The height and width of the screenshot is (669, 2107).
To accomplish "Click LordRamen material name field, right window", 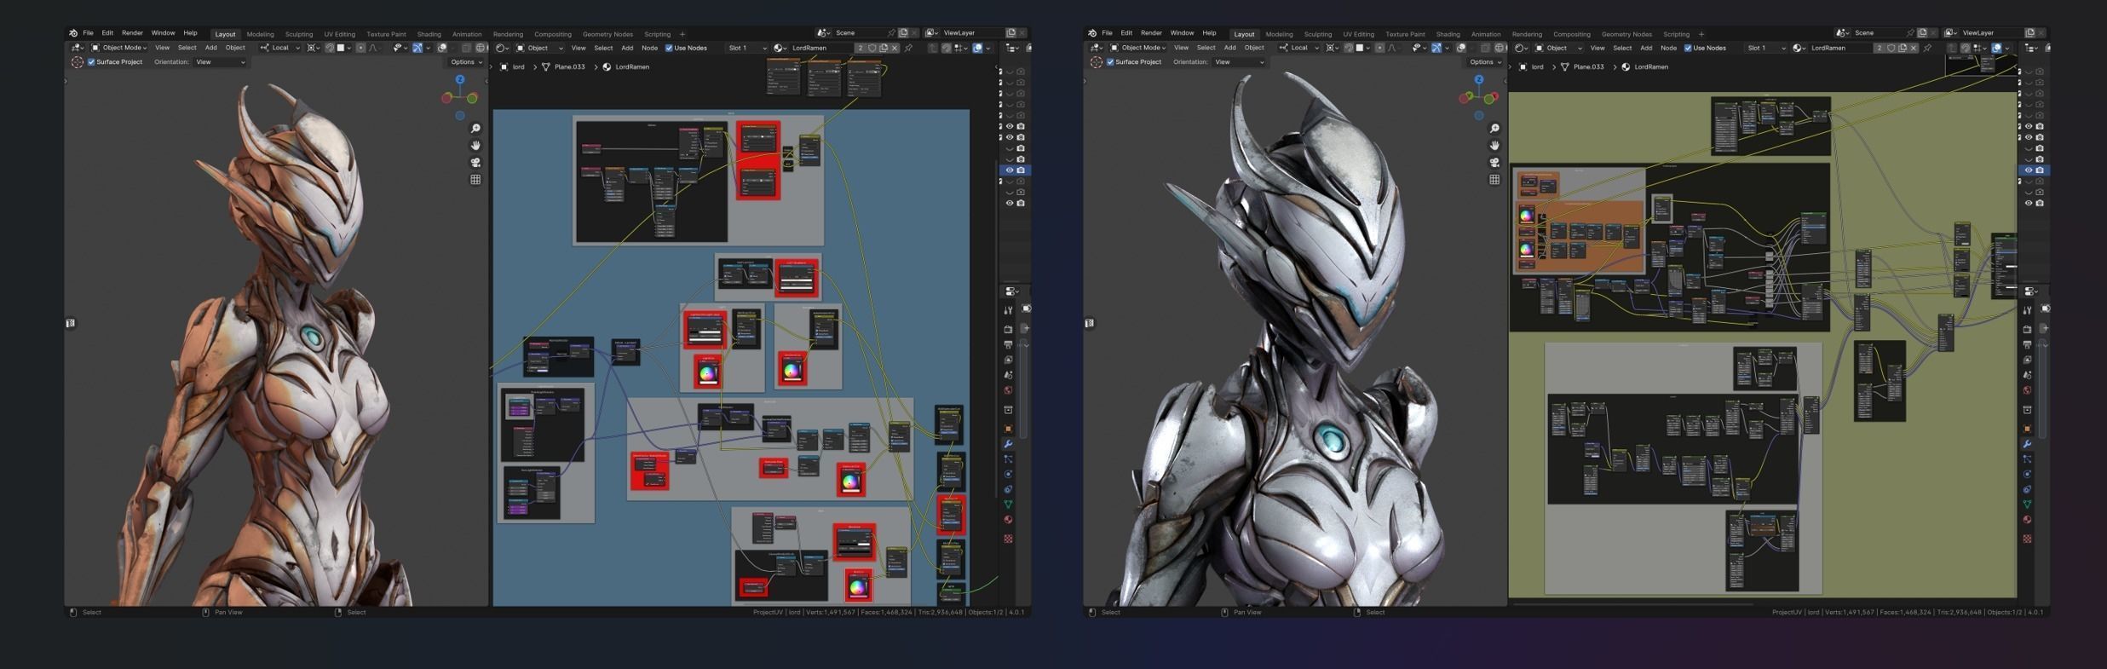I will click(1839, 49).
